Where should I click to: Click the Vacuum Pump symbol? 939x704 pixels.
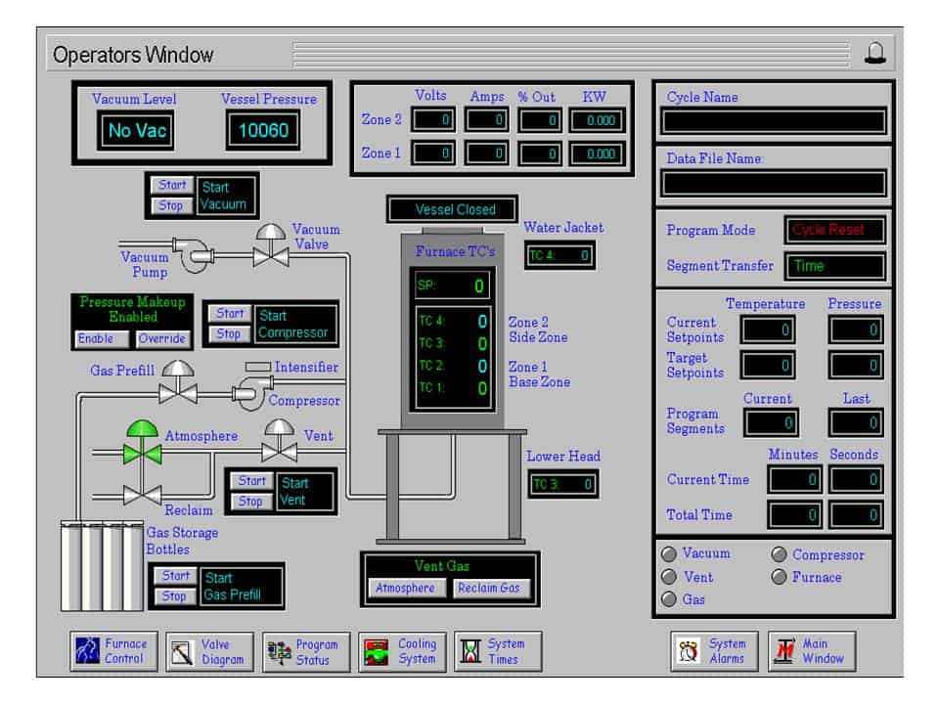(x=196, y=252)
